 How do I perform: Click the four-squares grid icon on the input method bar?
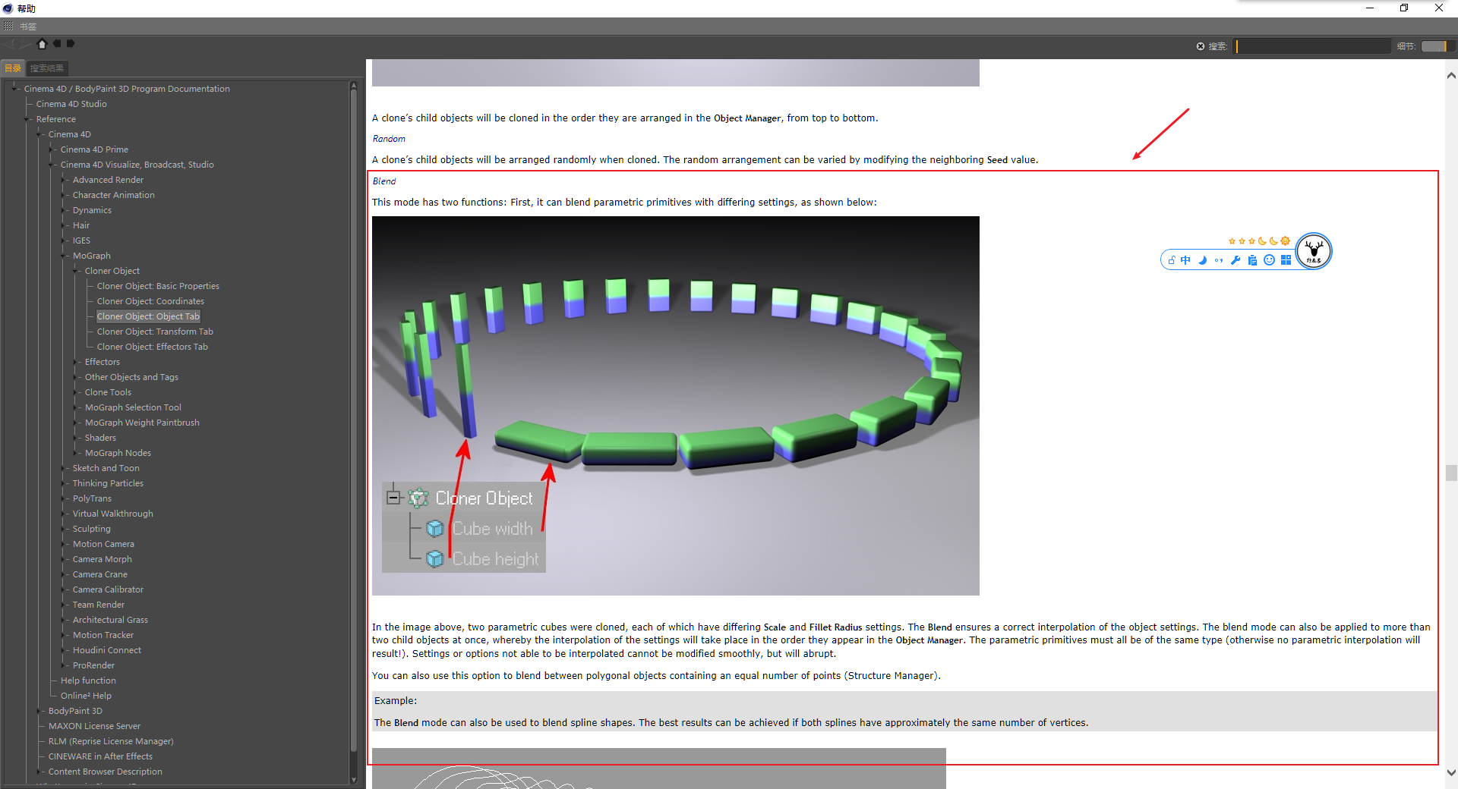point(1286,260)
